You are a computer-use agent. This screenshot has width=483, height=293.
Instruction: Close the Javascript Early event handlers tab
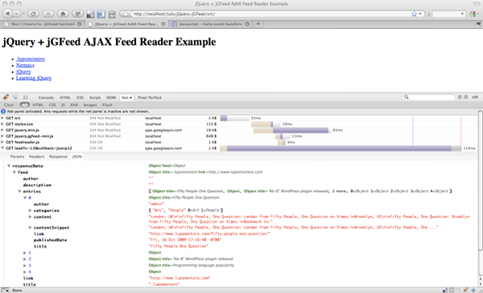(247, 23)
